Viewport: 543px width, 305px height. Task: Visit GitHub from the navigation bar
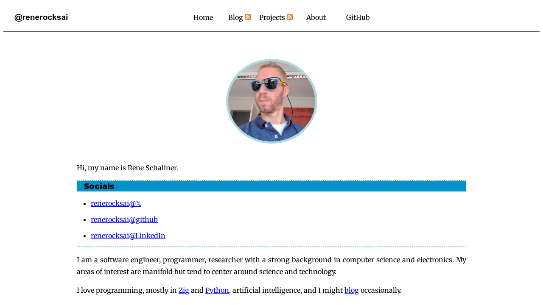coord(358,17)
